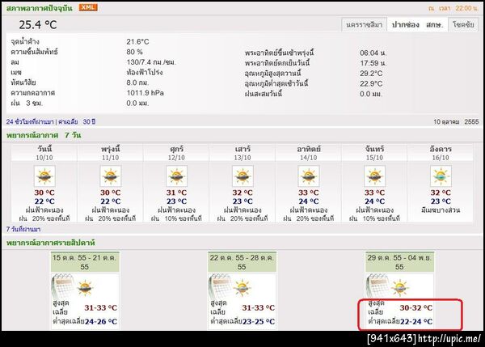Viewport: 485px width, 347px height.
Task: Click sun icon in 15-21 ต.ค. weekly forecast
Action: (x=85, y=288)
